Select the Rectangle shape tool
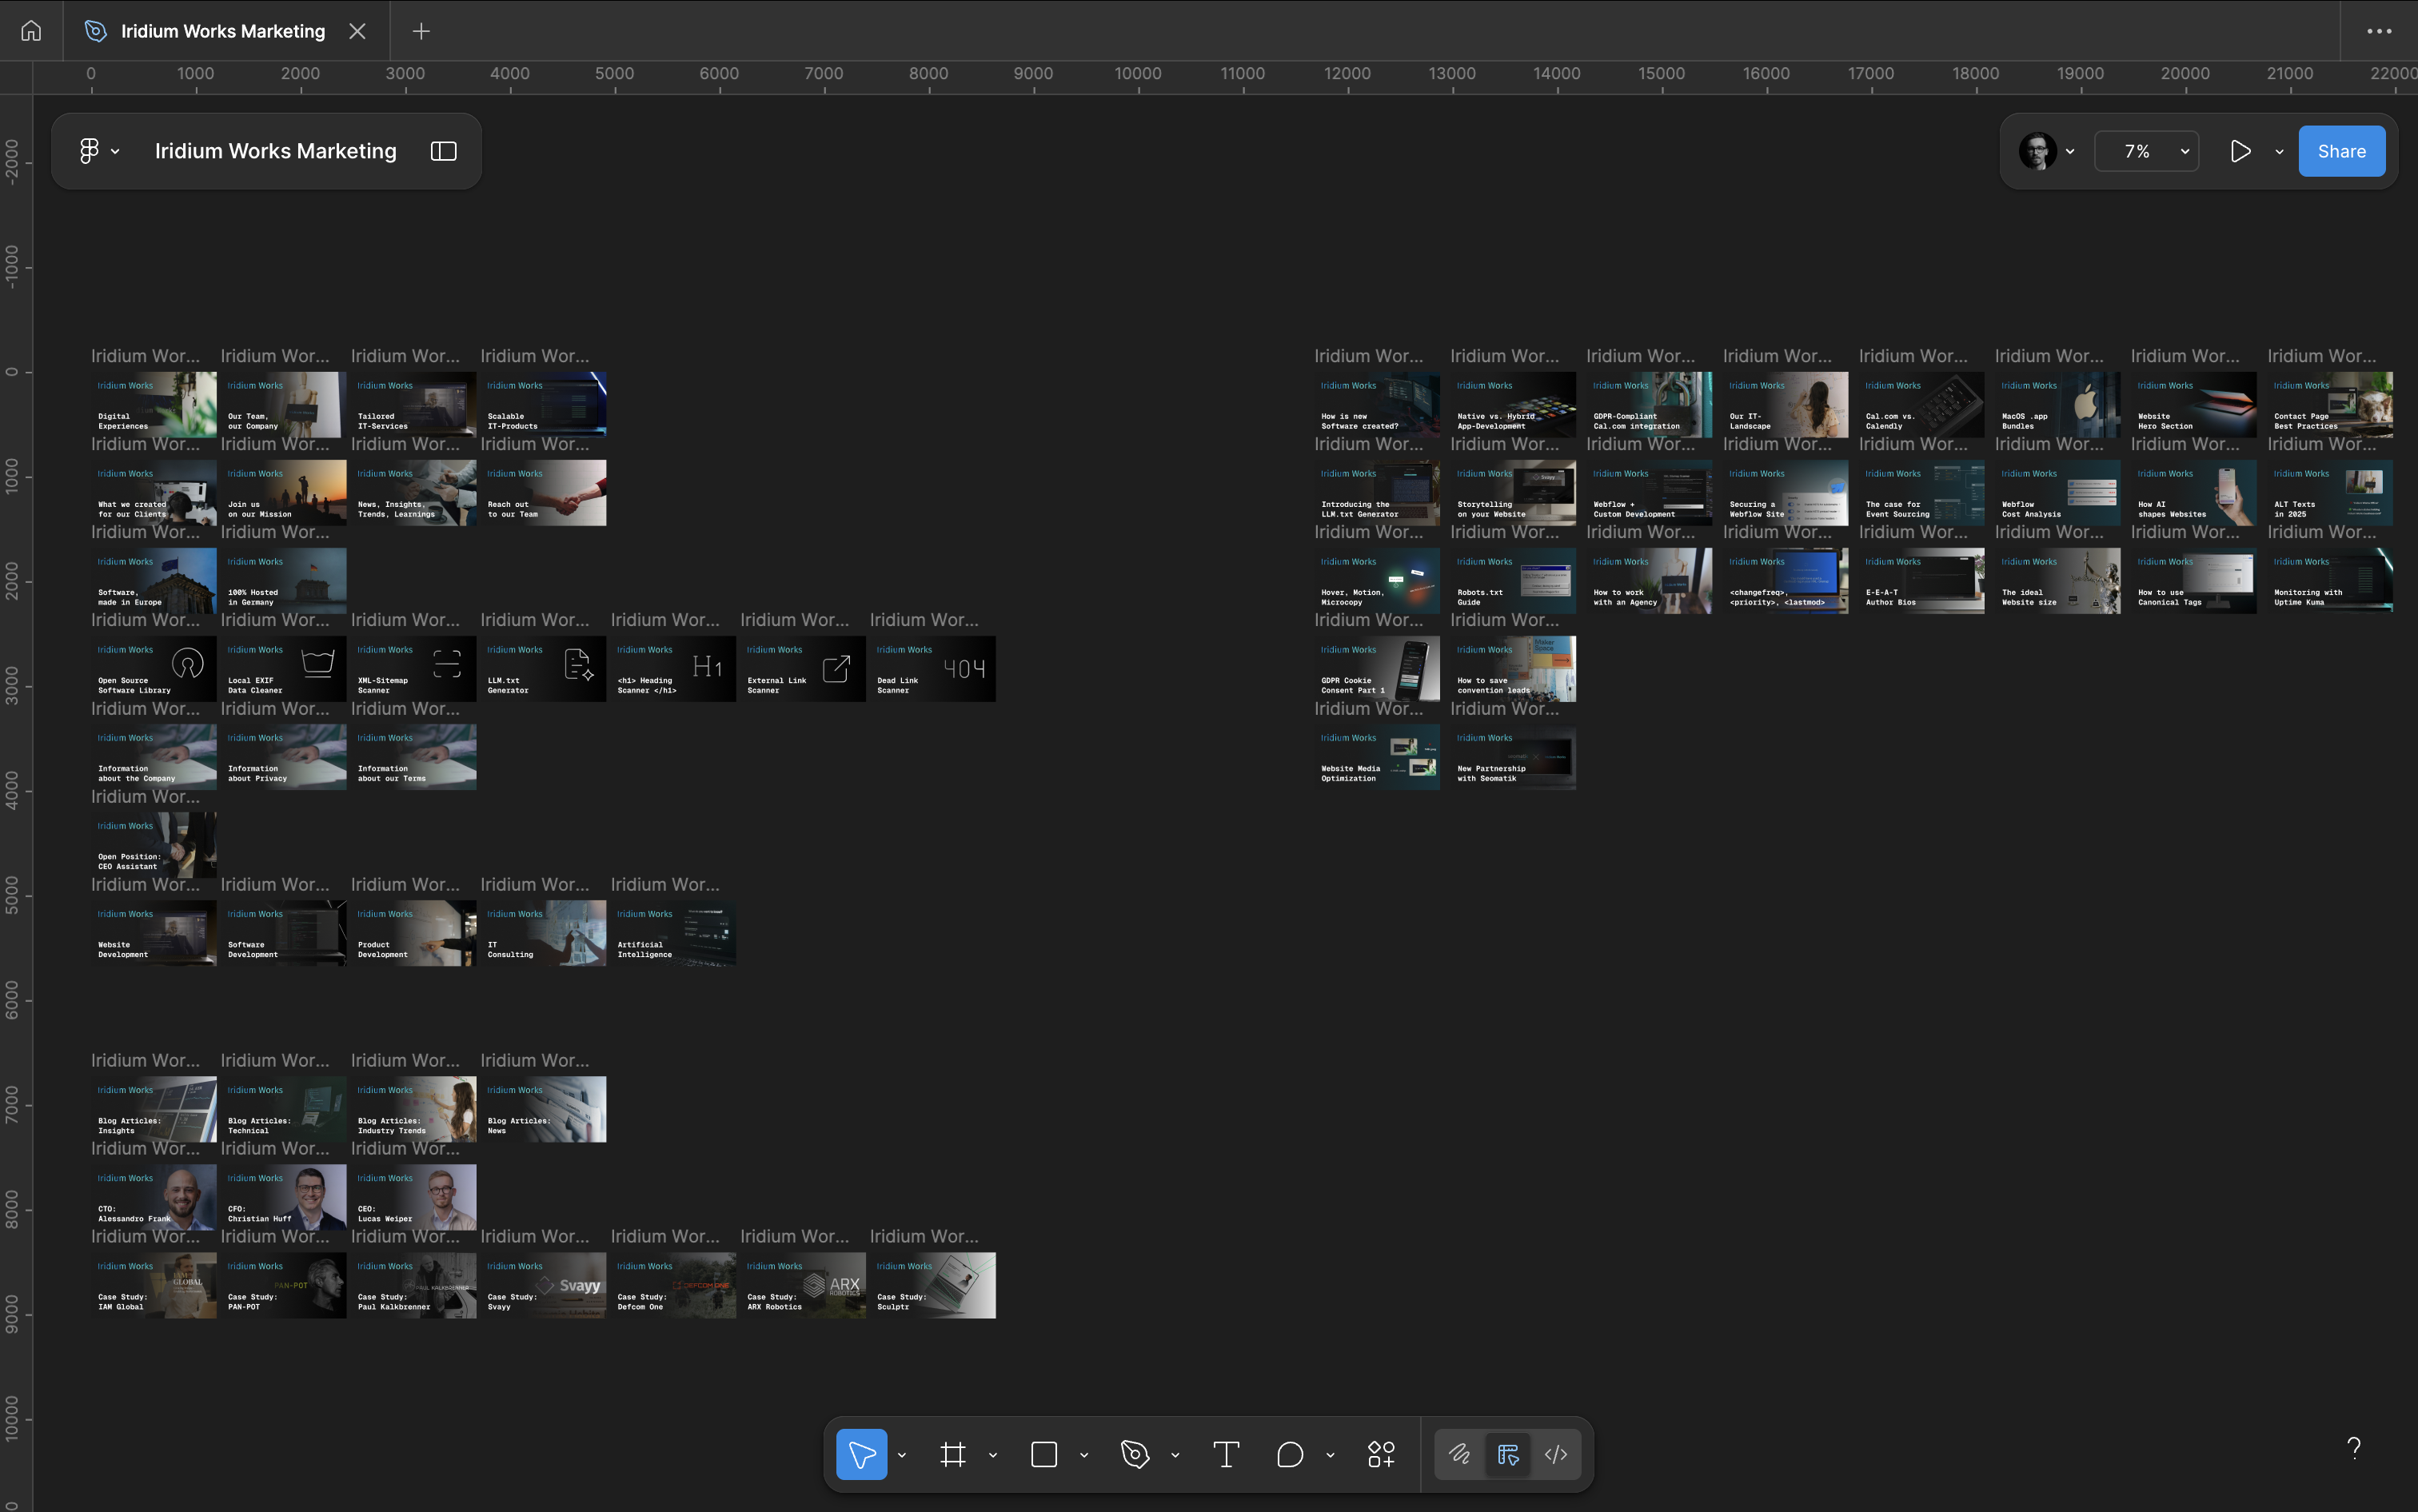This screenshot has width=2418, height=1512. coord(1044,1454)
